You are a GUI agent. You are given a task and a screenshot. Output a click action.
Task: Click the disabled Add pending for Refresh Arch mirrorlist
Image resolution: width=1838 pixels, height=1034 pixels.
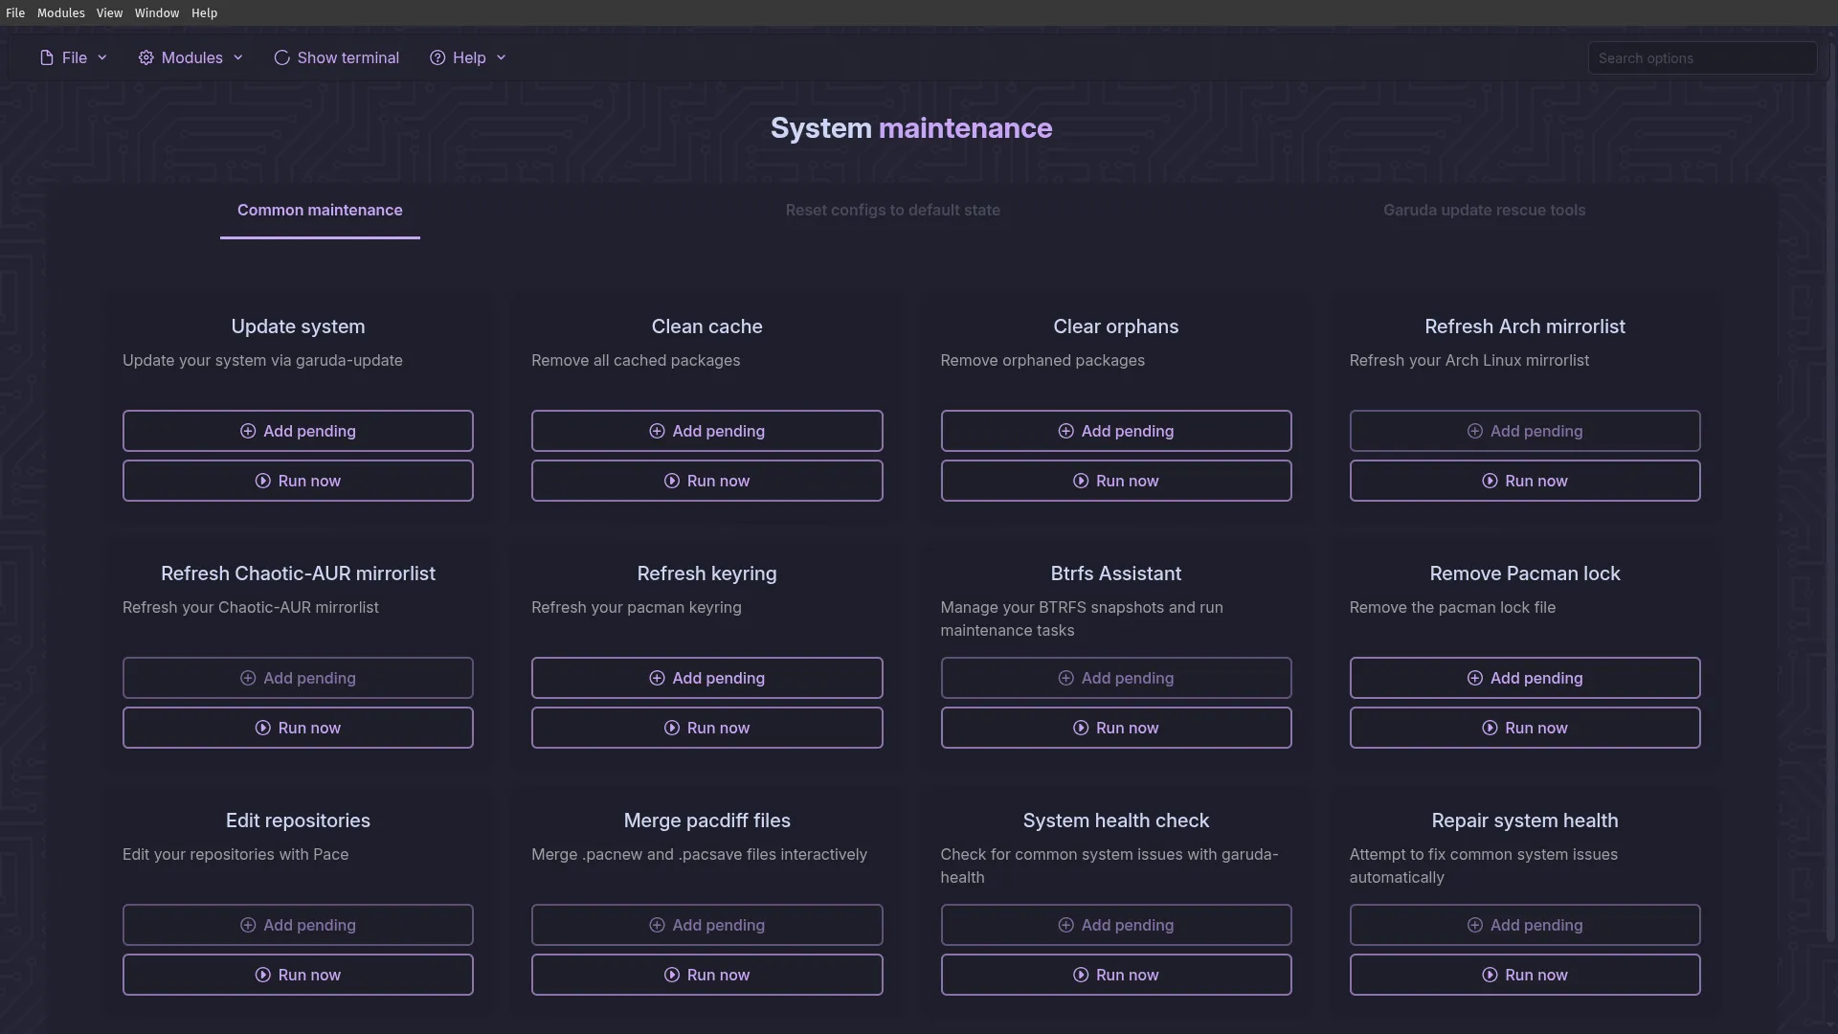point(1525,431)
